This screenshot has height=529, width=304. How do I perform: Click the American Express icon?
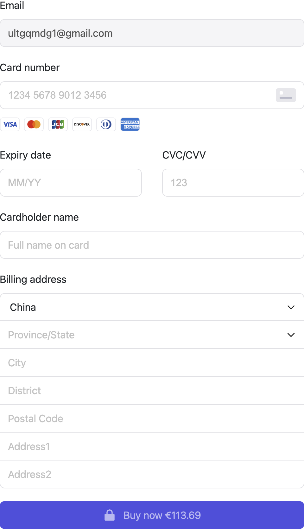pos(130,124)
